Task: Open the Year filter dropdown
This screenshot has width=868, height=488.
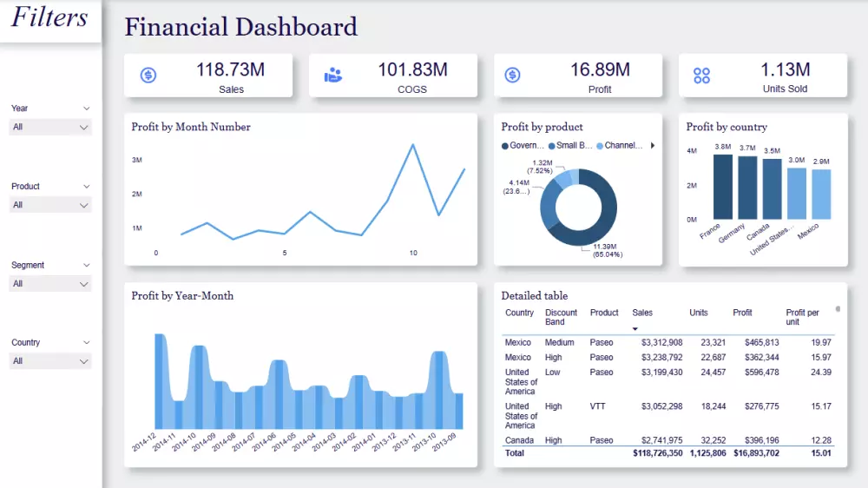Action: (x=49, y=128)
